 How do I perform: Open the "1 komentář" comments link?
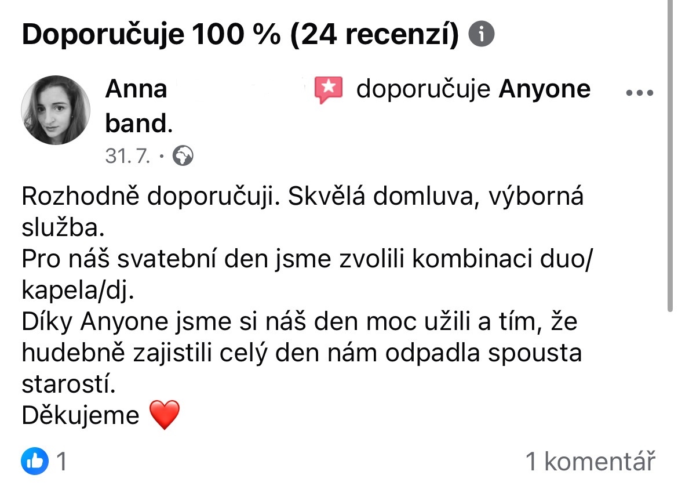click(x=590, y=462)
